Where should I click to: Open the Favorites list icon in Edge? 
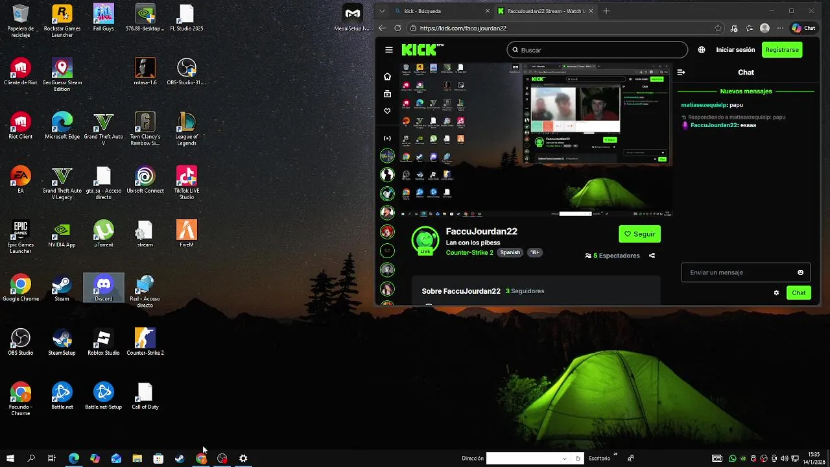(x=749, y=28)
